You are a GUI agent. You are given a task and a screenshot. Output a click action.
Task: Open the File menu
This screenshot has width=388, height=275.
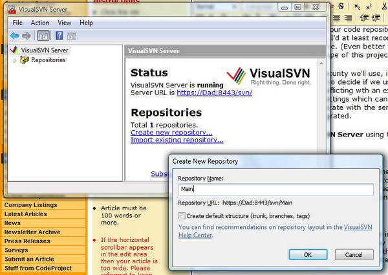(17, 23)
